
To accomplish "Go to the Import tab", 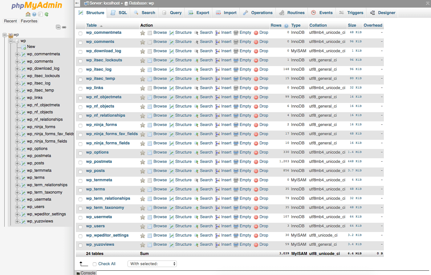I will tap(226, 13).
